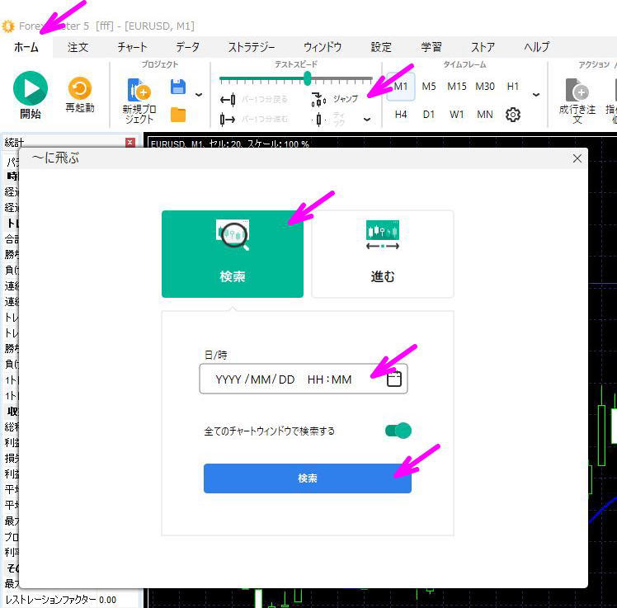Select the M1 timeframe
The width and height of the screenshot is (617, 608).
(401, 86)
